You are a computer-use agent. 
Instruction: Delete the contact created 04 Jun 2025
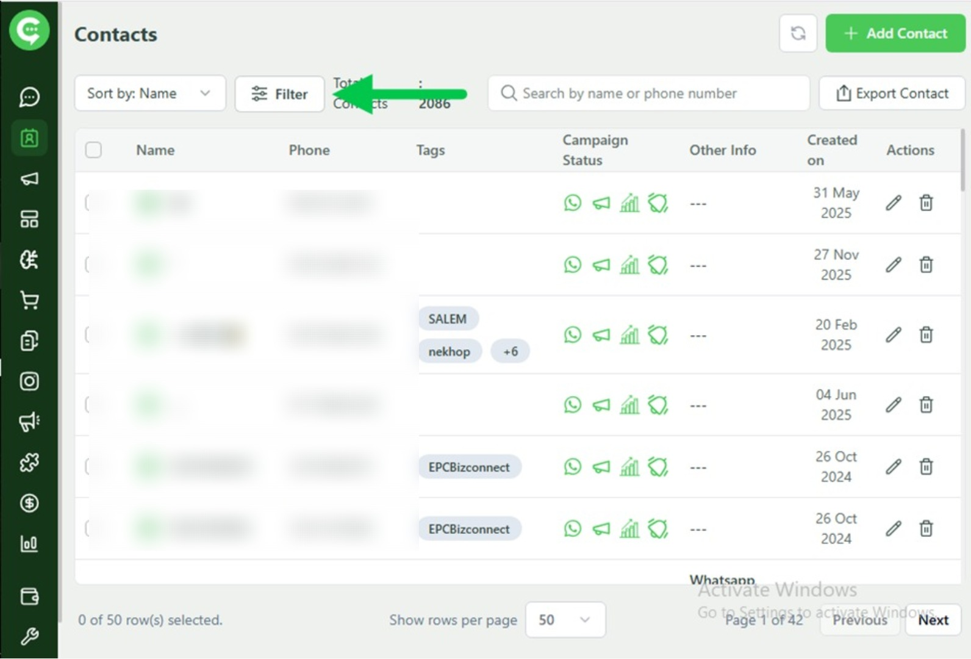click(926, 405)
